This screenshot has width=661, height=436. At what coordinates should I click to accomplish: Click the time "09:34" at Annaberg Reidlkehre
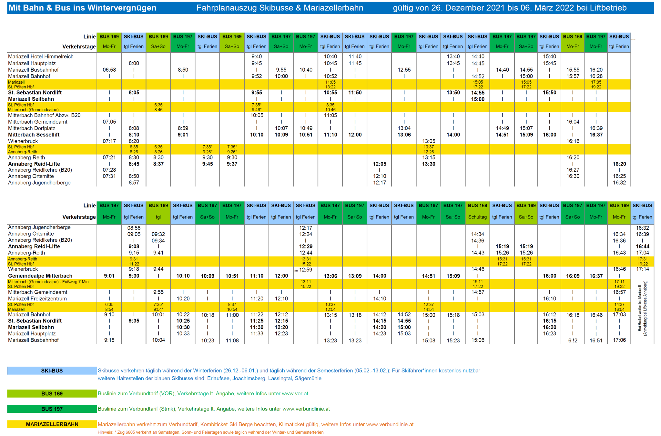[158, 241]
